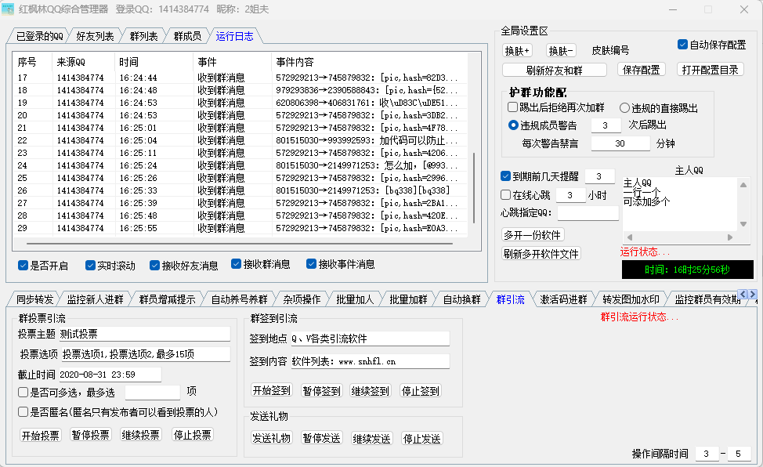Click the 事件内容 column header

pyautogui.click(x=295, y=62)
